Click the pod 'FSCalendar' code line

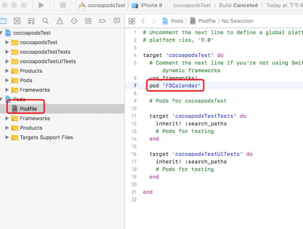click(175, 86)
